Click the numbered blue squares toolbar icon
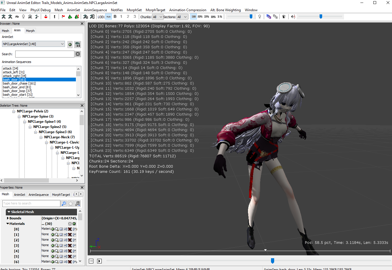Screen dimensions: 392x270 click(x=269, y=17)
